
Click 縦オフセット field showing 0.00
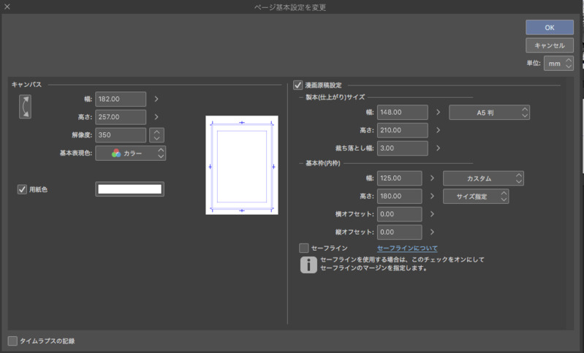point(399,232)
